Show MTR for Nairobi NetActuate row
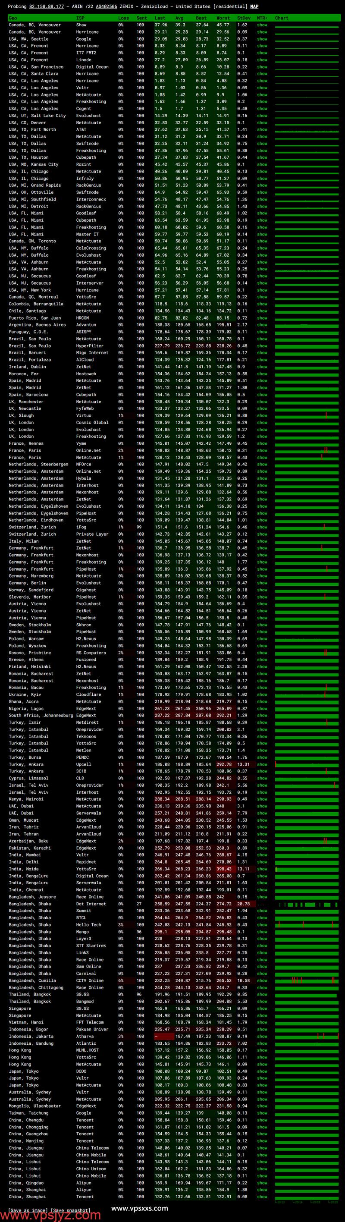Viewport: 345px width, 1222px height. point(262,799)
